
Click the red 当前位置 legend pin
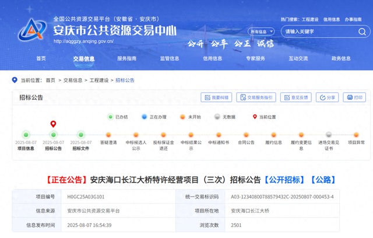[255, 117]
